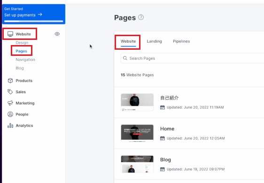Toggle the site preview eye icon
Screen dimensions: 264x183
tap(57, 34)
